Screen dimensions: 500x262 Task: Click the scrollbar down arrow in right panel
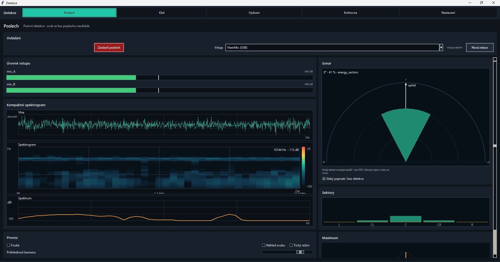click(495, 256)
